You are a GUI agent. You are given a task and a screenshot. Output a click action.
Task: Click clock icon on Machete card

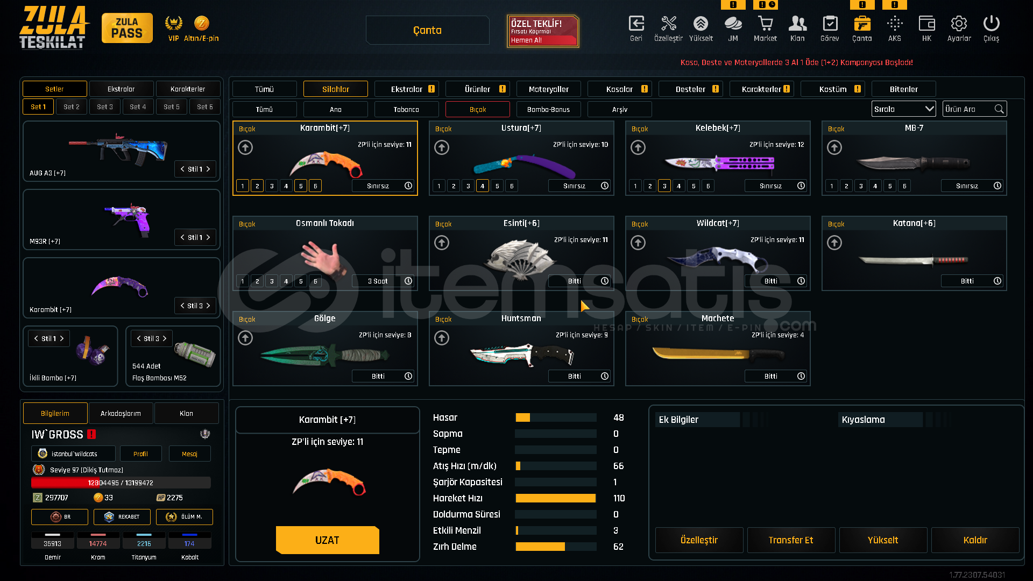(801, 376)
